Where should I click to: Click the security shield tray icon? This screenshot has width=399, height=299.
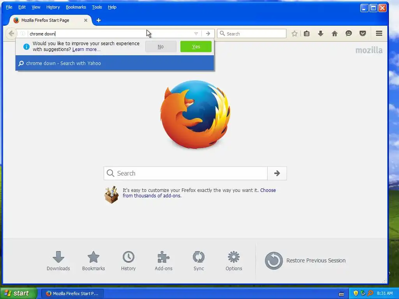[356, 294]
